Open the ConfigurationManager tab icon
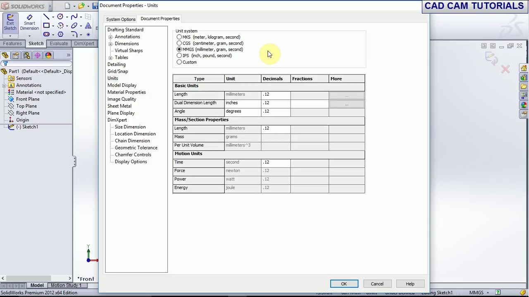529x297 pixels. pyautogui.click(x=26, y=55)
